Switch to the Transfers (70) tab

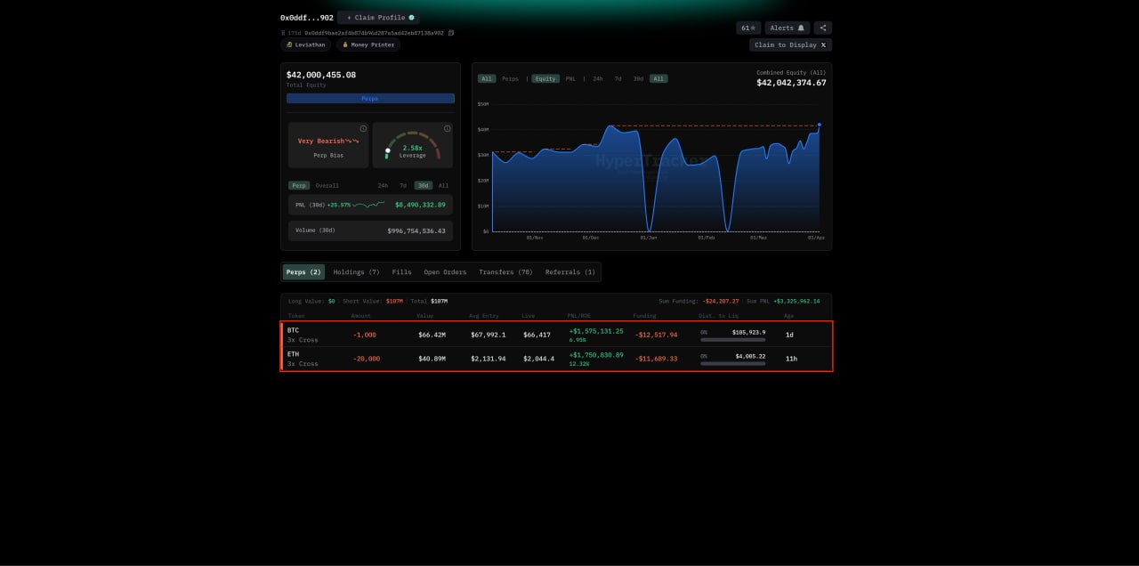pyautogui.click(x=505, y=272)
